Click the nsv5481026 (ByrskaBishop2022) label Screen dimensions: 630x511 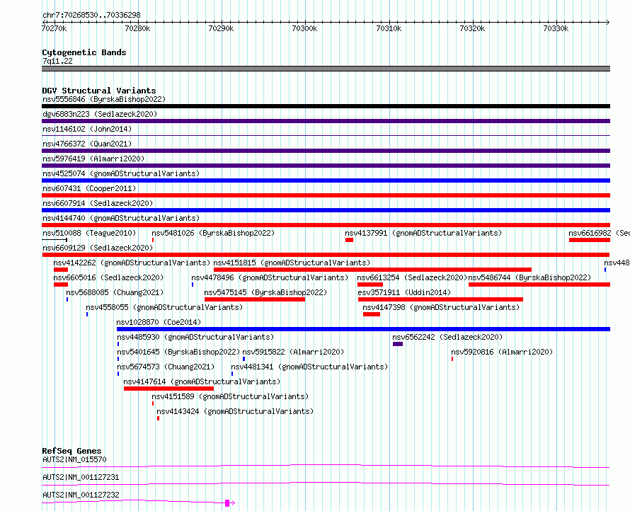[x=213, y=233]
